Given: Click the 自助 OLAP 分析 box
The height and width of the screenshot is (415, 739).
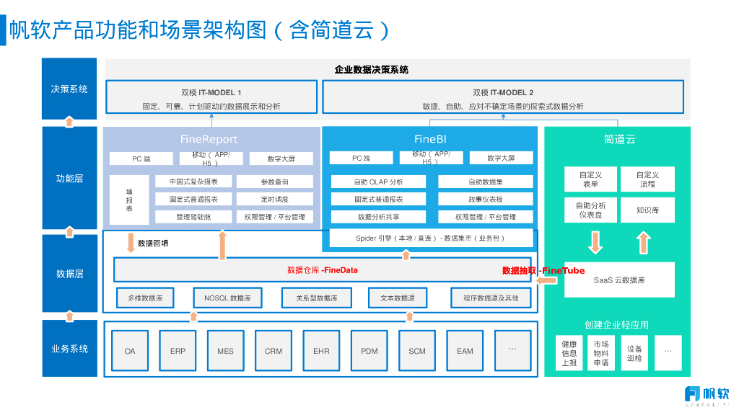Looking at the screenshot, I should pos(378,182).
